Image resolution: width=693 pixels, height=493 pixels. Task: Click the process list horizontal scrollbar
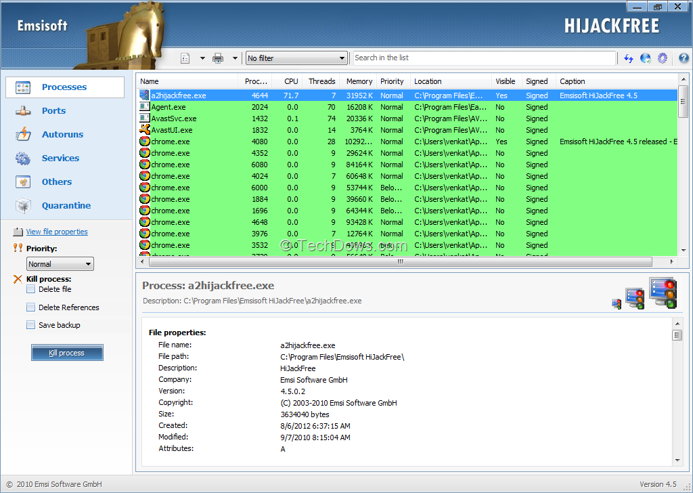point(401,262)
